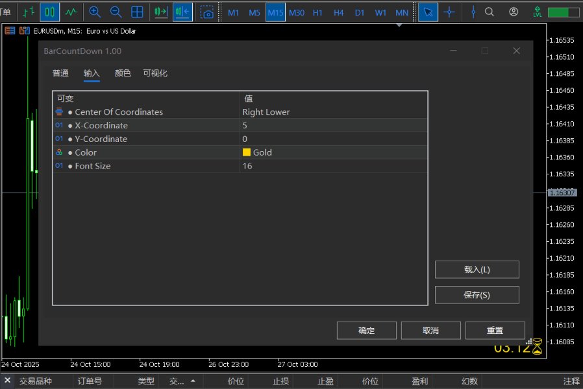Click the 保存(S) save button

click(477, 294)
